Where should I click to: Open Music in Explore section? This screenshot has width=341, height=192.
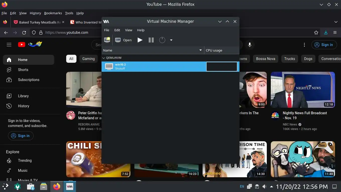[29, 170]
